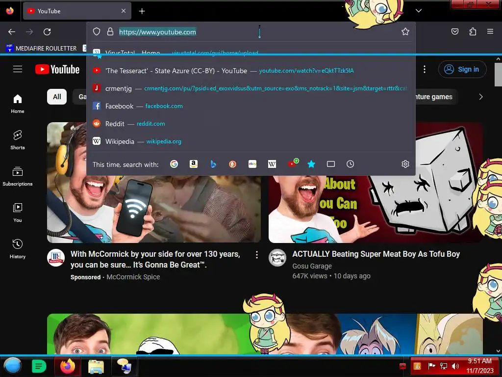The height and width of the screenshot is (377, 502).
Task: Search with Bing one-off icon
Action: click(213, 164)
